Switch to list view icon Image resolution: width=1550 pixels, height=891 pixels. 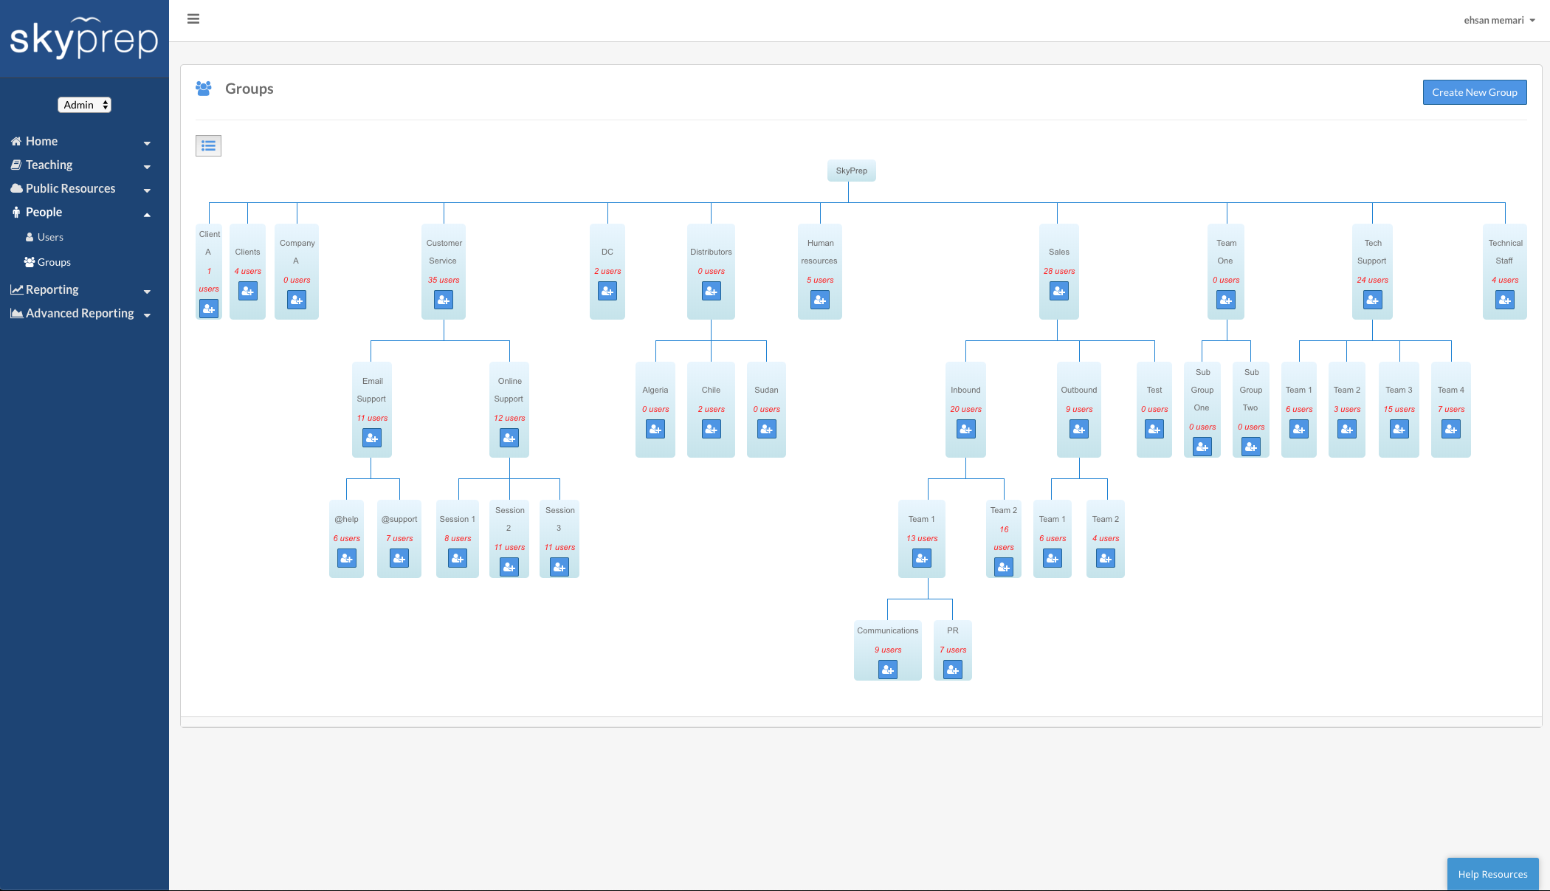click(208, 145)
